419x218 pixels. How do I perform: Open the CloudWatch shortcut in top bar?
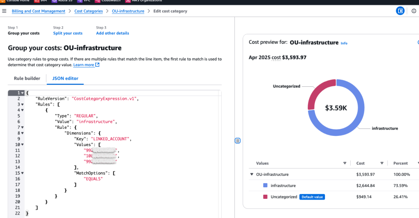108,1
